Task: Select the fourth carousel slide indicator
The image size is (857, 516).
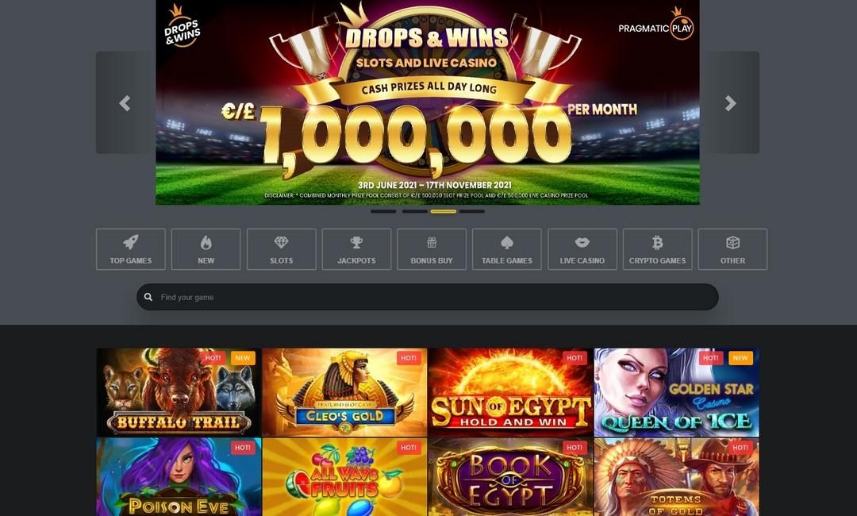Action: pyautogui.click(x=471, y=211)
